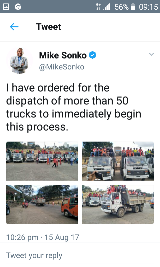Image resolution: width=160 pixels, height=267 pixels.
Task: Tap the 09:15 clock in status bar
Action: point(148,7)
